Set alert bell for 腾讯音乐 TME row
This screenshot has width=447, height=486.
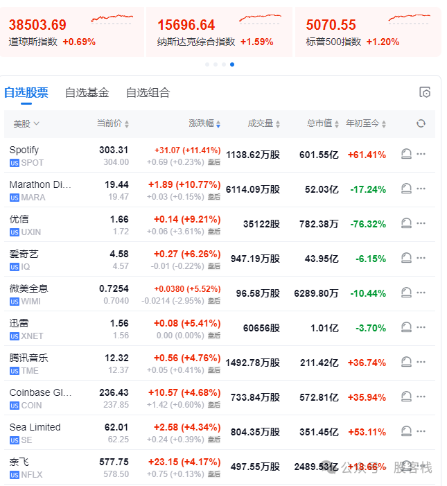(x=406, y=363)
